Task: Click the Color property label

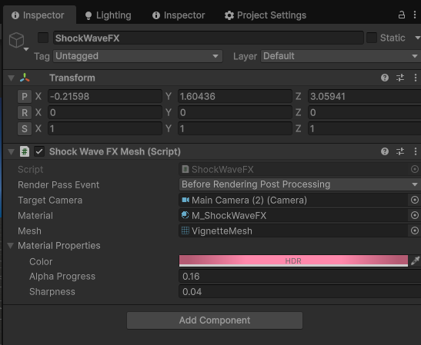Action: pyautogui.click(x=41, y=262)
